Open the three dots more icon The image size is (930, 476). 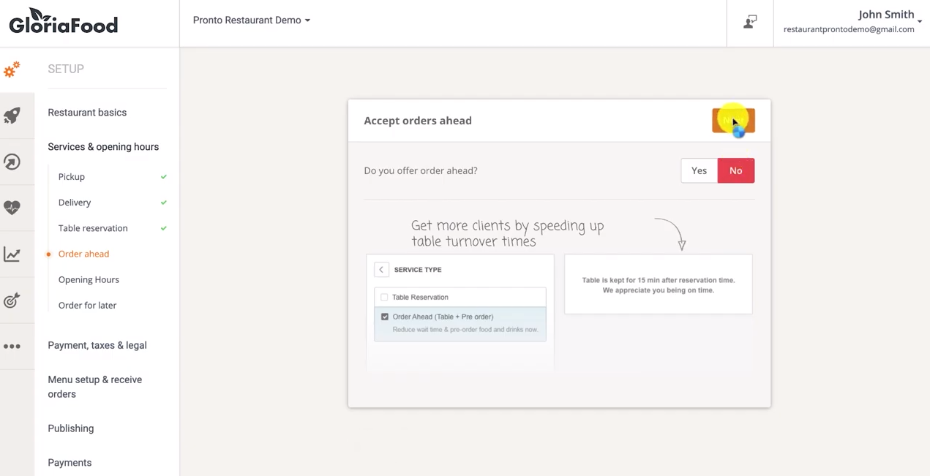(x=12, y=347)
